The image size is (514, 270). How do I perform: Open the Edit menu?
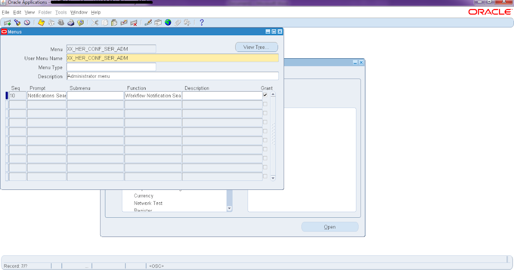point(17,12)
